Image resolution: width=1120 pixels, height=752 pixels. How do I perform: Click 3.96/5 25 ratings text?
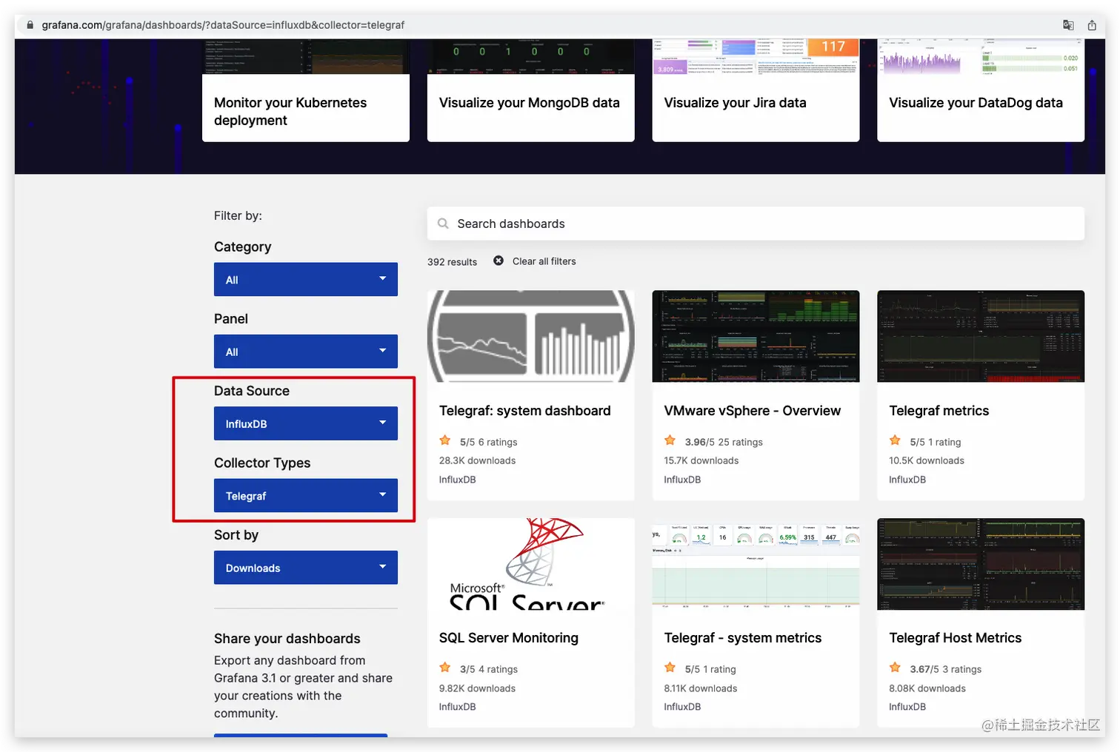tap(724, 442)
